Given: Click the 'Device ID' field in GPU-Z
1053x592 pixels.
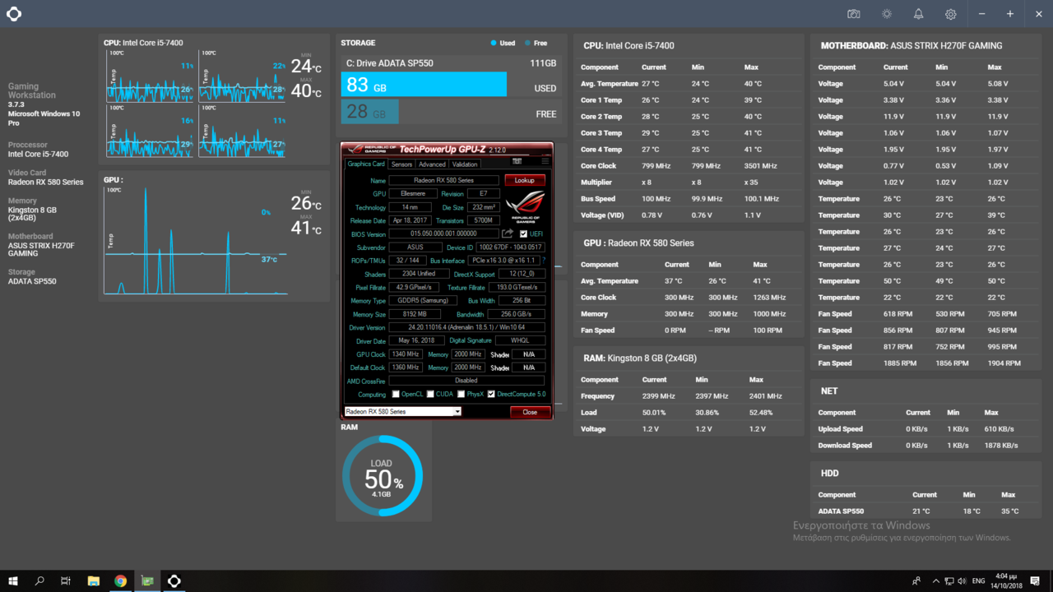Looking at the screenshot, I should [x=512, y=247].
